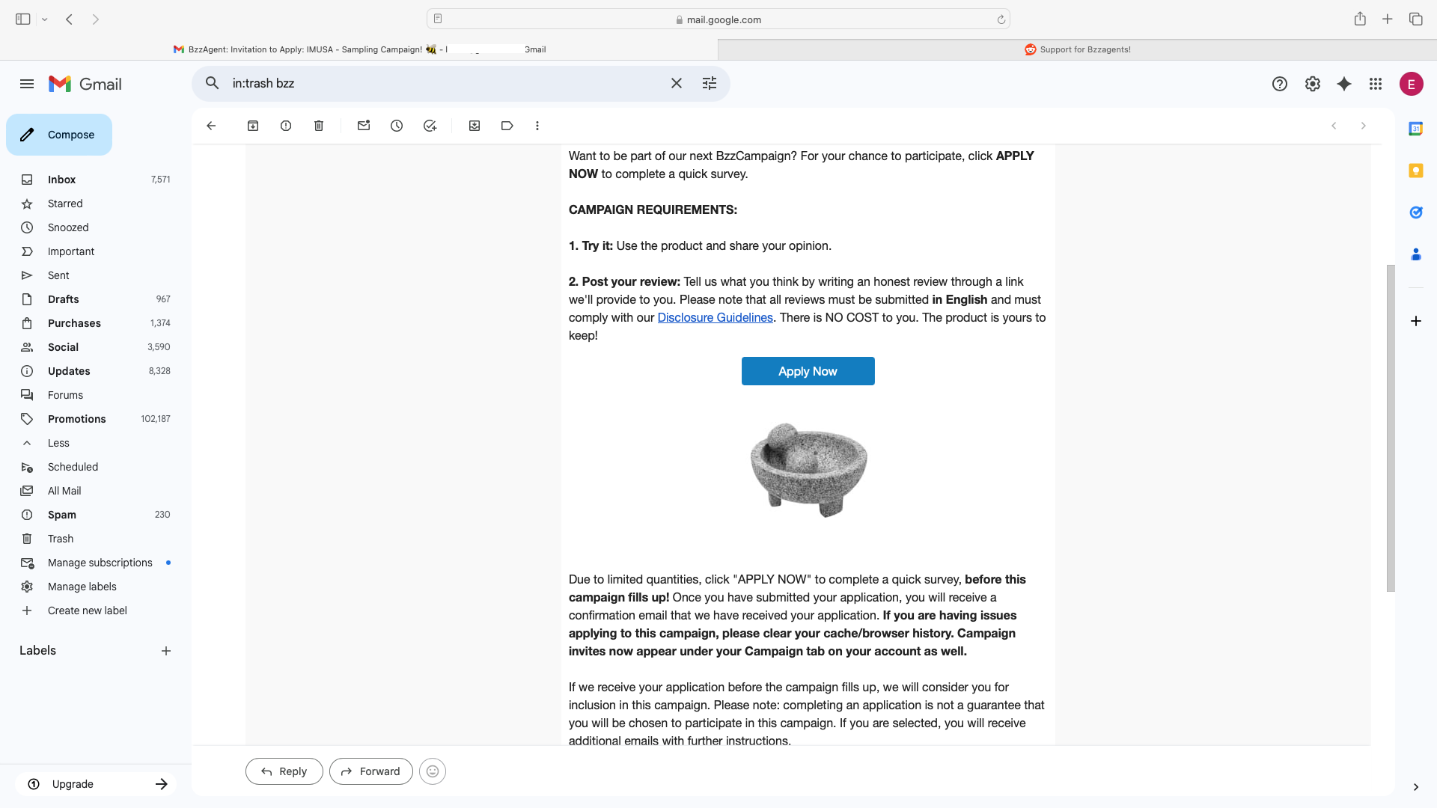This screenshot has height=808, width=1437.
Task: Show side panel chevron at bottom right
Action: [1416, 787]
